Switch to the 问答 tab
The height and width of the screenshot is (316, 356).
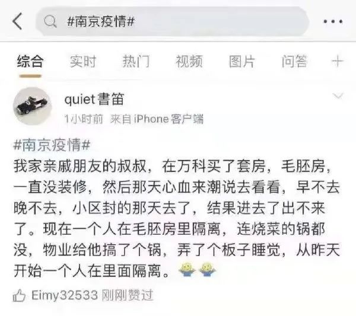[x=294, y=62]
